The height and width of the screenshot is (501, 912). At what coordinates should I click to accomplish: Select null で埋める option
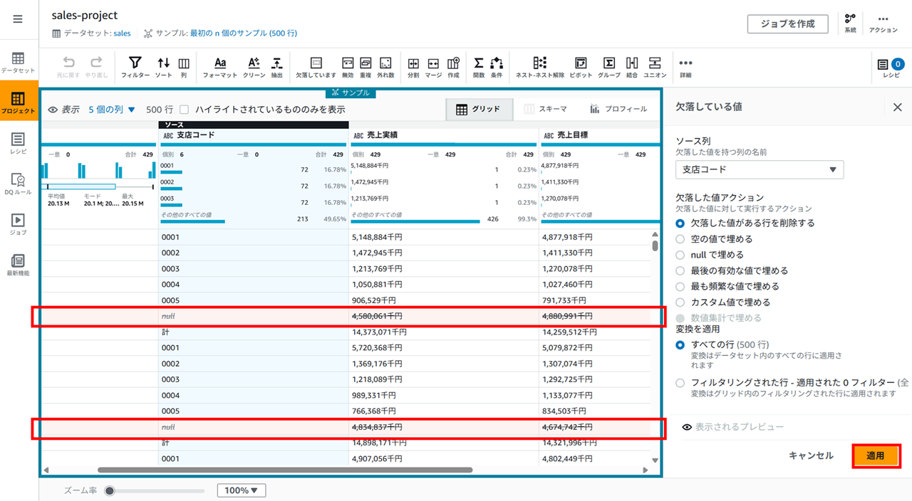[680, 255]
